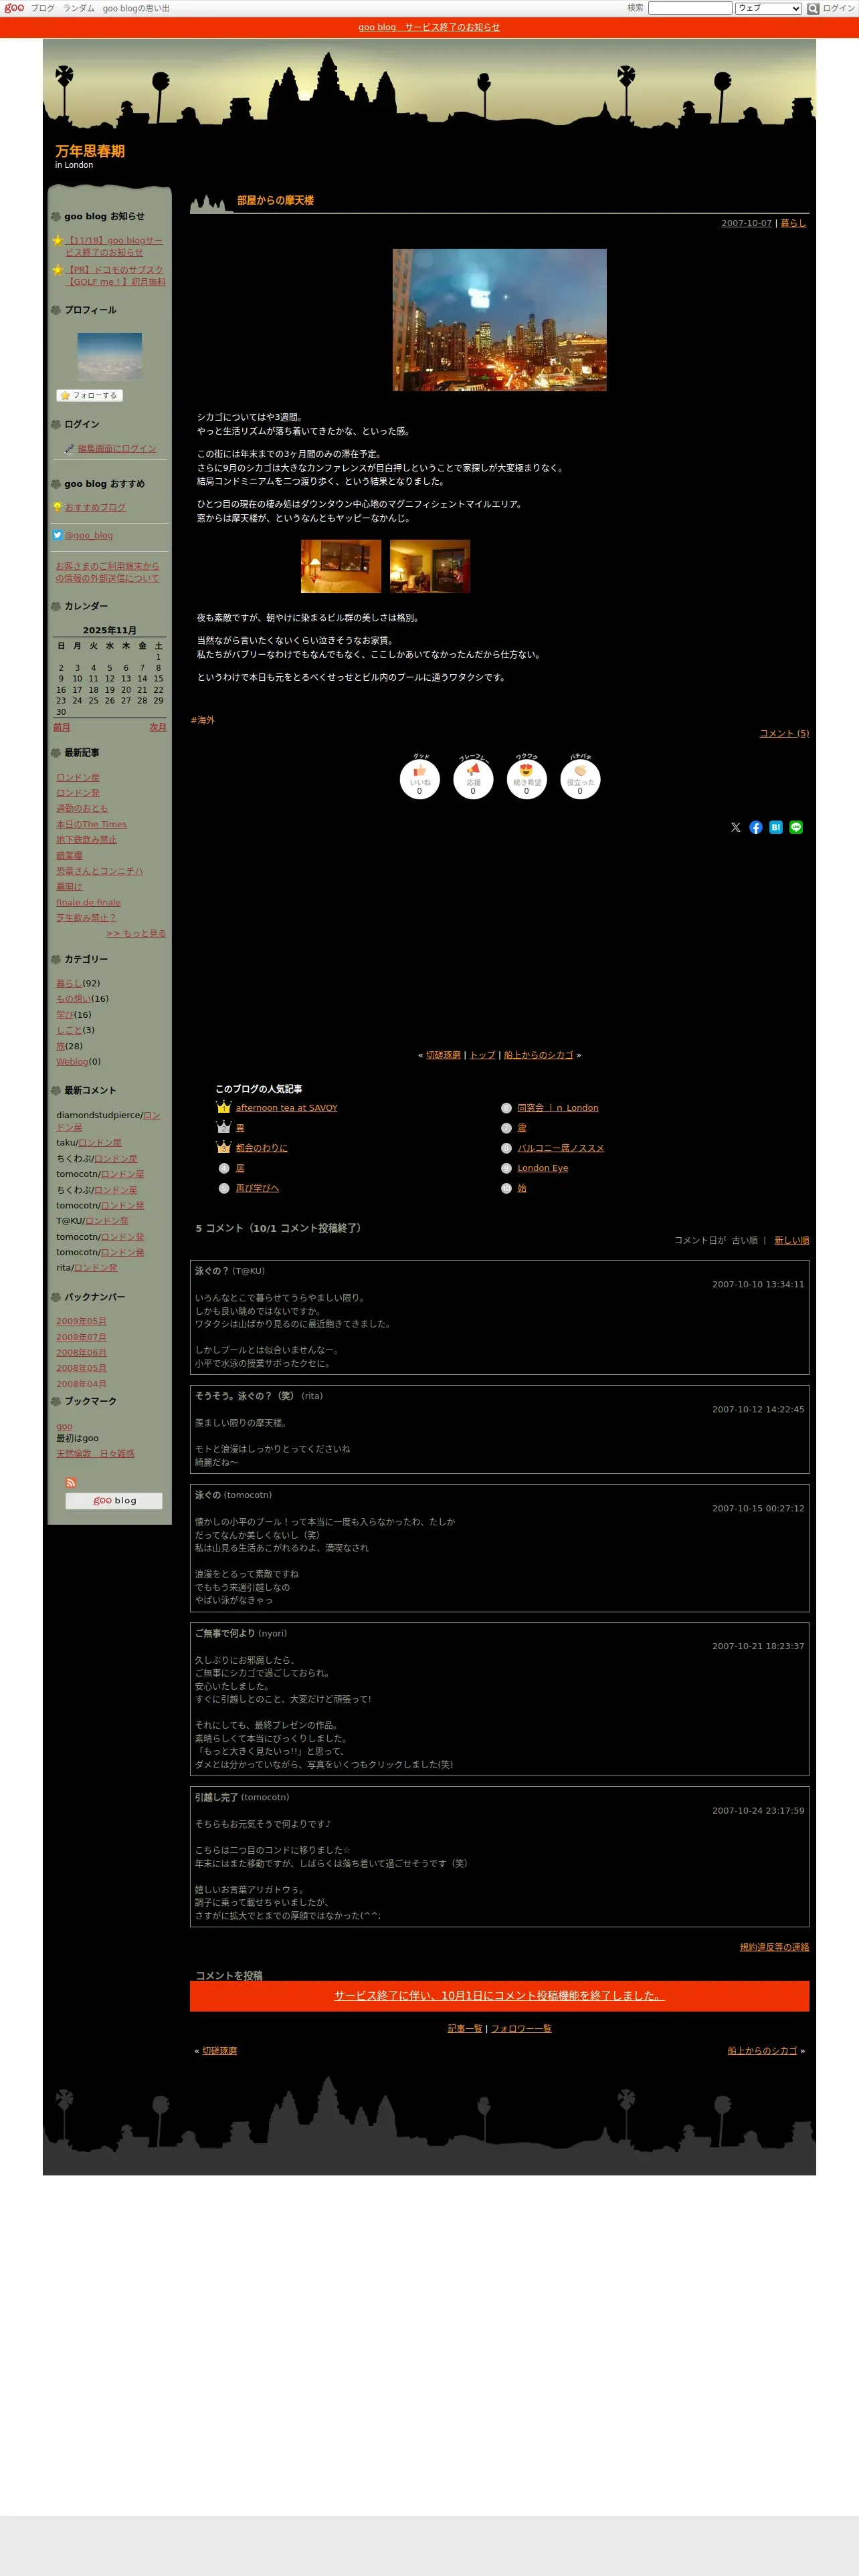The image size is (859, 2576).
Task: Open the ブログ top menu item
Action: click(43, 8)
